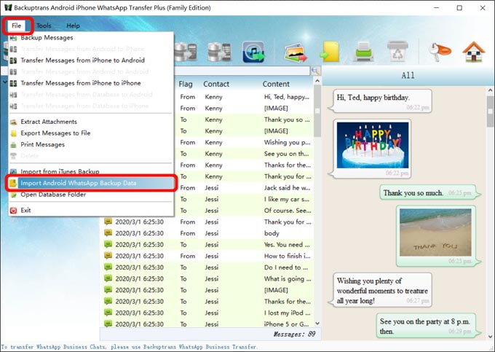Select Transfer Messages from iPhone to iPhone
This screenshot has width=495, height=352.
(x=81, y=83)
